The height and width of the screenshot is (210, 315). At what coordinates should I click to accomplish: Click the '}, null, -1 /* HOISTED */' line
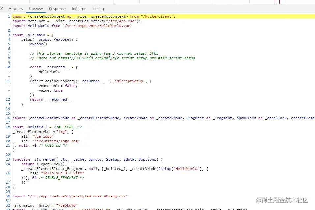point(40,146)
